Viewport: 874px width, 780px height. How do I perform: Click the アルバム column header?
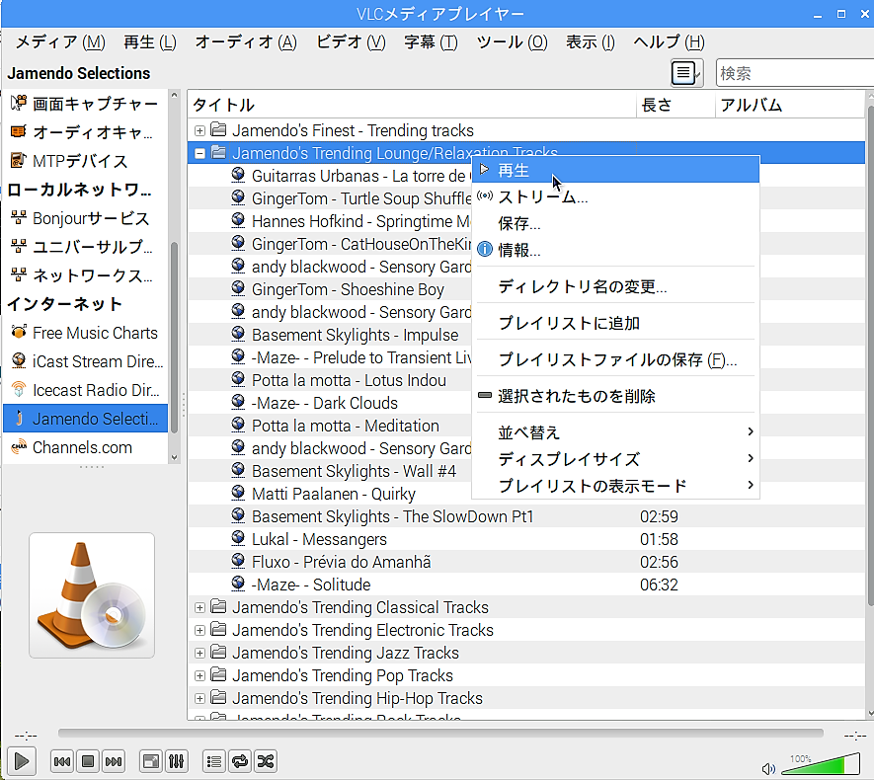(x=790, y=105)
